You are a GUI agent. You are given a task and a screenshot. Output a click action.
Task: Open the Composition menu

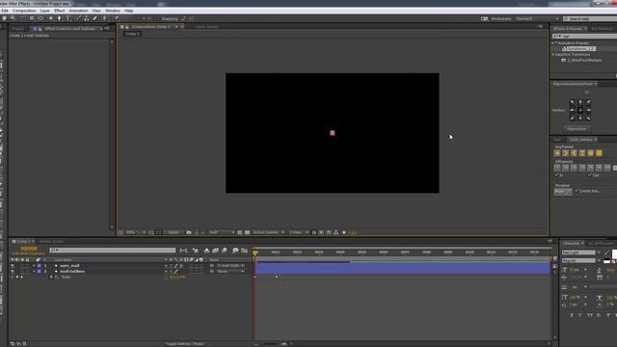coord(24,11)
